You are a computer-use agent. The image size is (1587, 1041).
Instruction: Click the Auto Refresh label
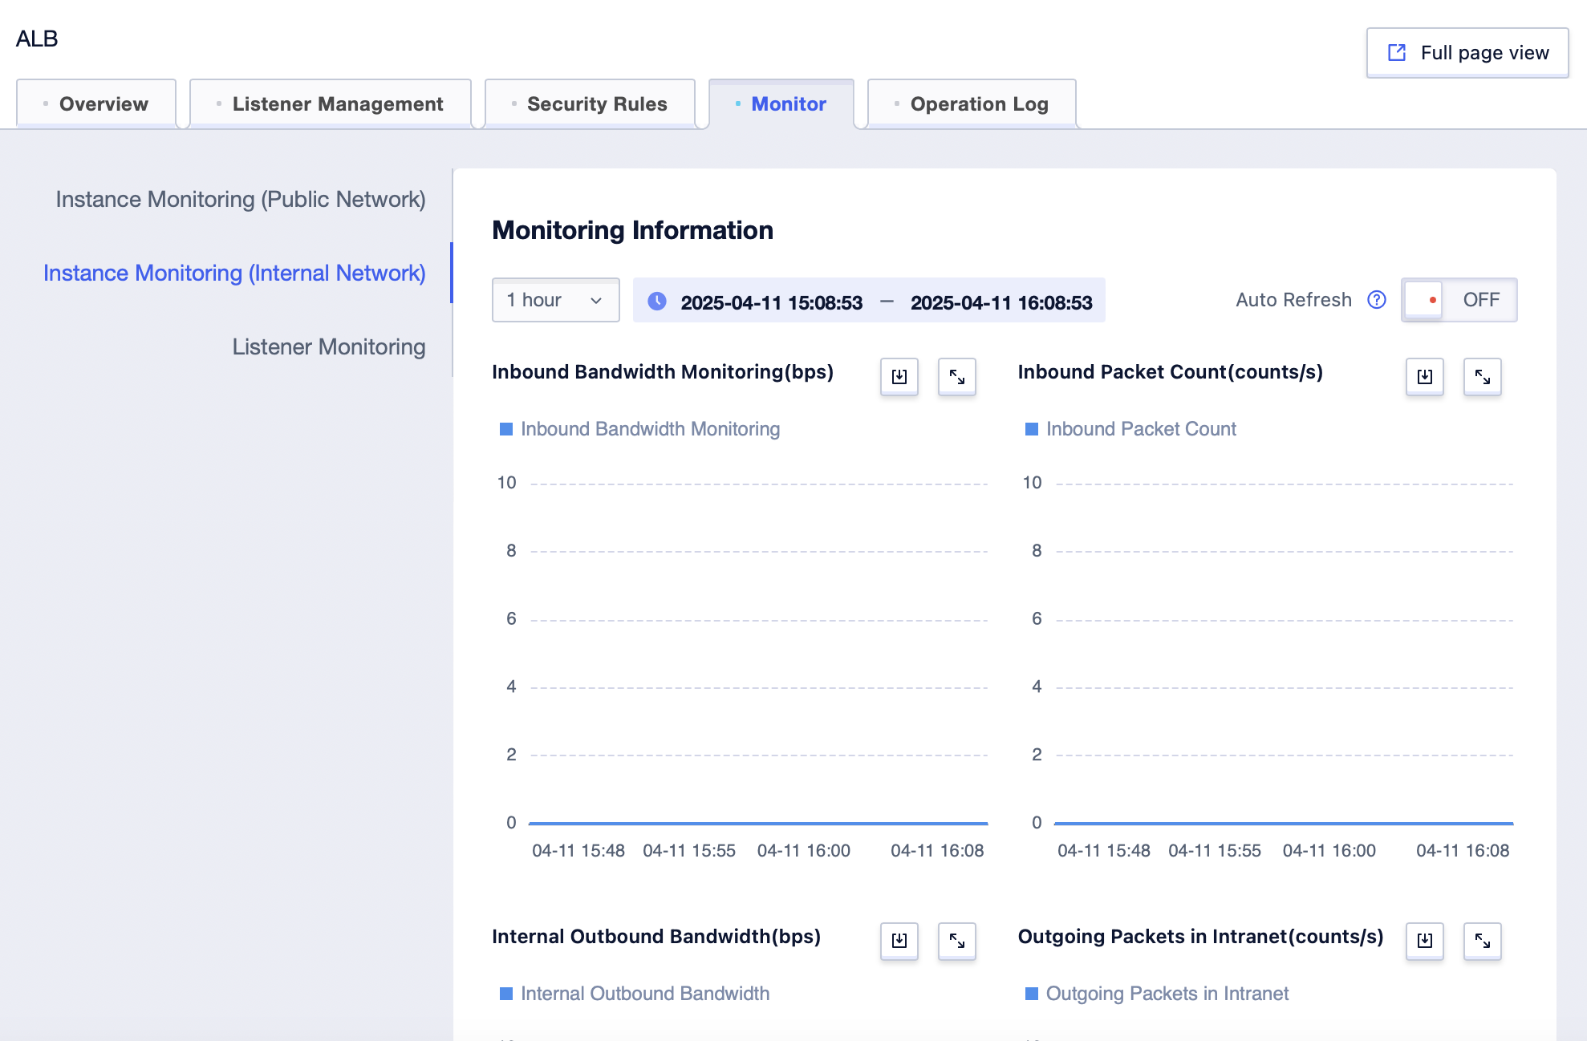1293,300
